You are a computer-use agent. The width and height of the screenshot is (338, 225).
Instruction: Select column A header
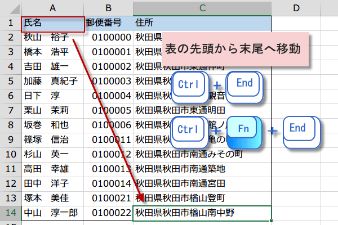click(52, 8)
